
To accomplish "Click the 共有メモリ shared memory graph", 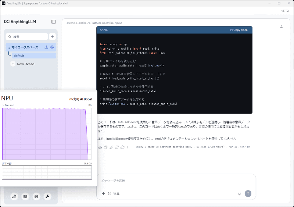I will pos(47,173).
